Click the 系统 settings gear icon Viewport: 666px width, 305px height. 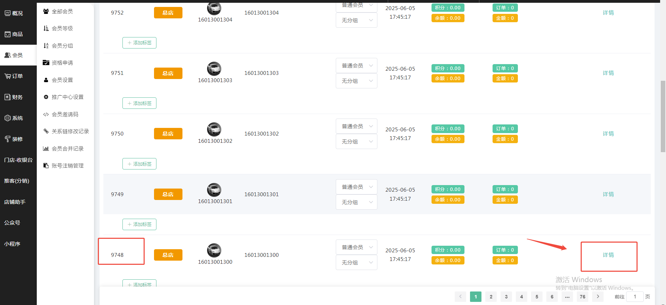[x=7, y=118]
